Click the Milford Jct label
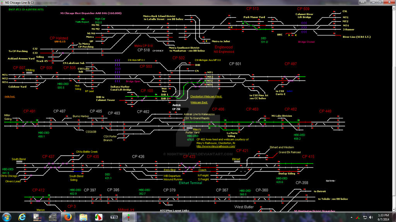396x222 pixels. tap(126, 210)
